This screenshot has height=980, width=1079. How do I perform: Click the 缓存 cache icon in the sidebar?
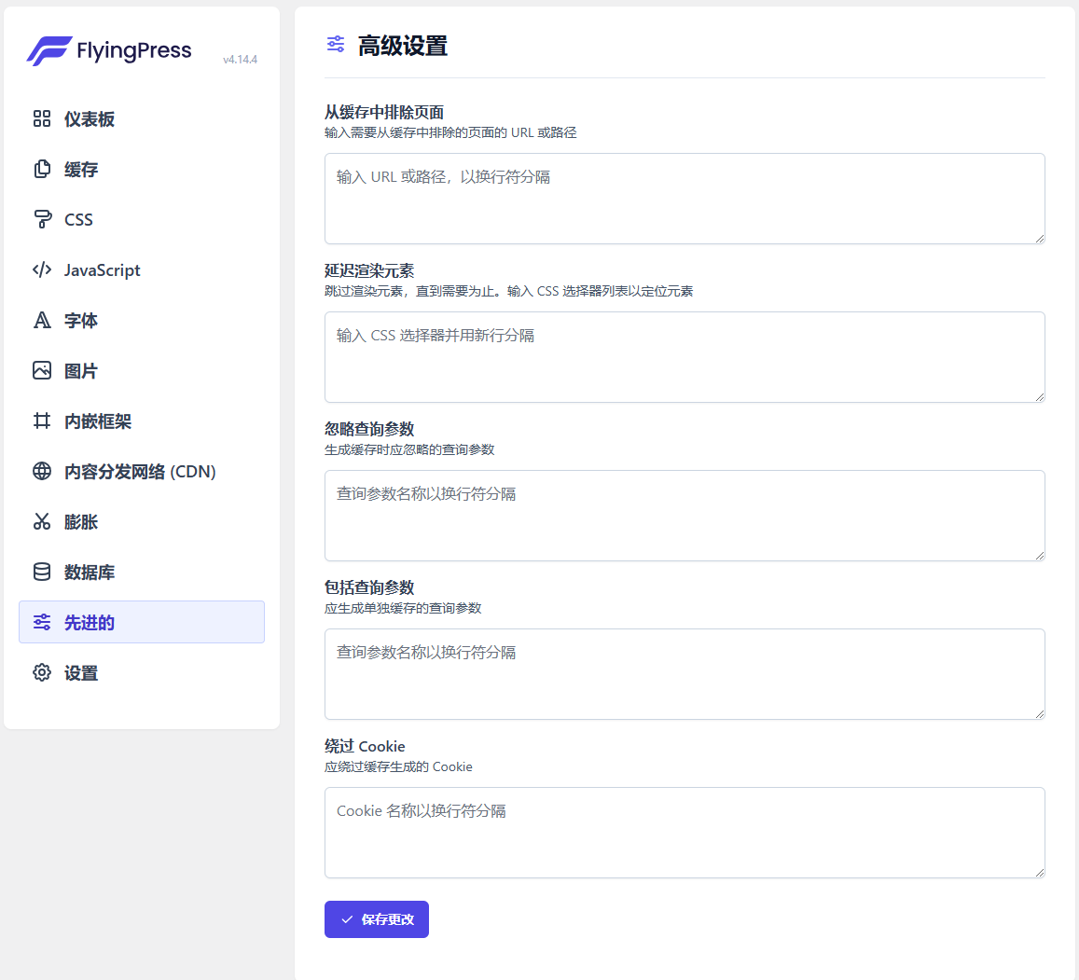(x=41, y=169)
